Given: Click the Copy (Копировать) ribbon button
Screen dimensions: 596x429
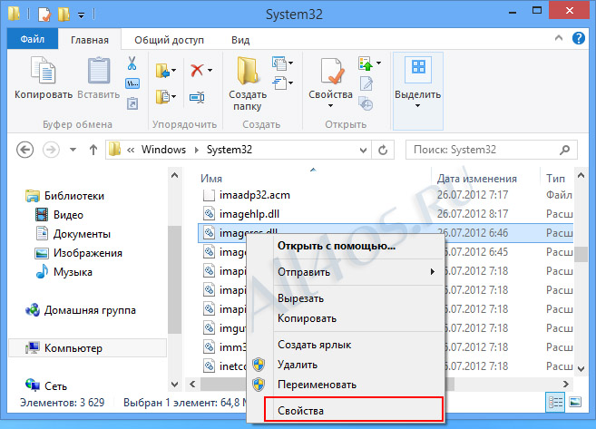Looking at the screenshot, I should coord(44,78).
